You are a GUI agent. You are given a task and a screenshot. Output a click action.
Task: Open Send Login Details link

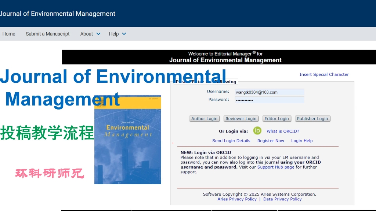point(231,141)
